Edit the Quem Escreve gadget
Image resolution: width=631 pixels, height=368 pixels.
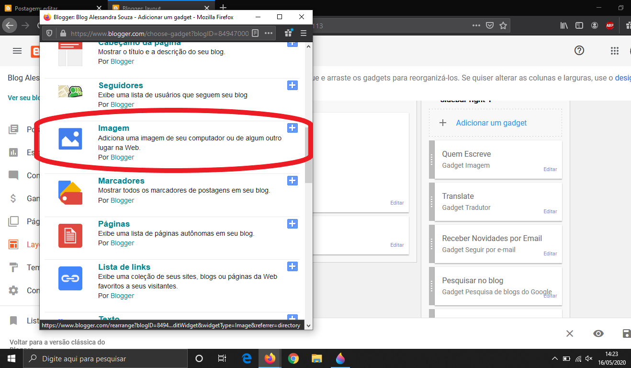point(550,169)
